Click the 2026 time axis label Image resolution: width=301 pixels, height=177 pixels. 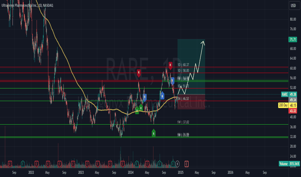230,172
